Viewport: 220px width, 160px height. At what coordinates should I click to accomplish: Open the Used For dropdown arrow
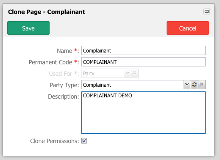(128, 73)
